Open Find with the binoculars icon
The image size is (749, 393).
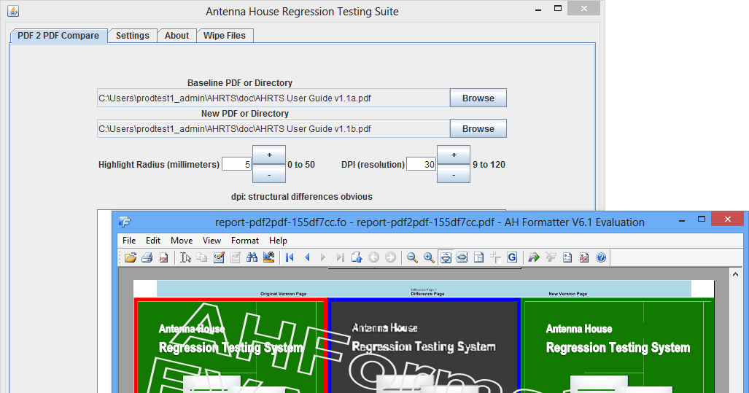[252, 258]
